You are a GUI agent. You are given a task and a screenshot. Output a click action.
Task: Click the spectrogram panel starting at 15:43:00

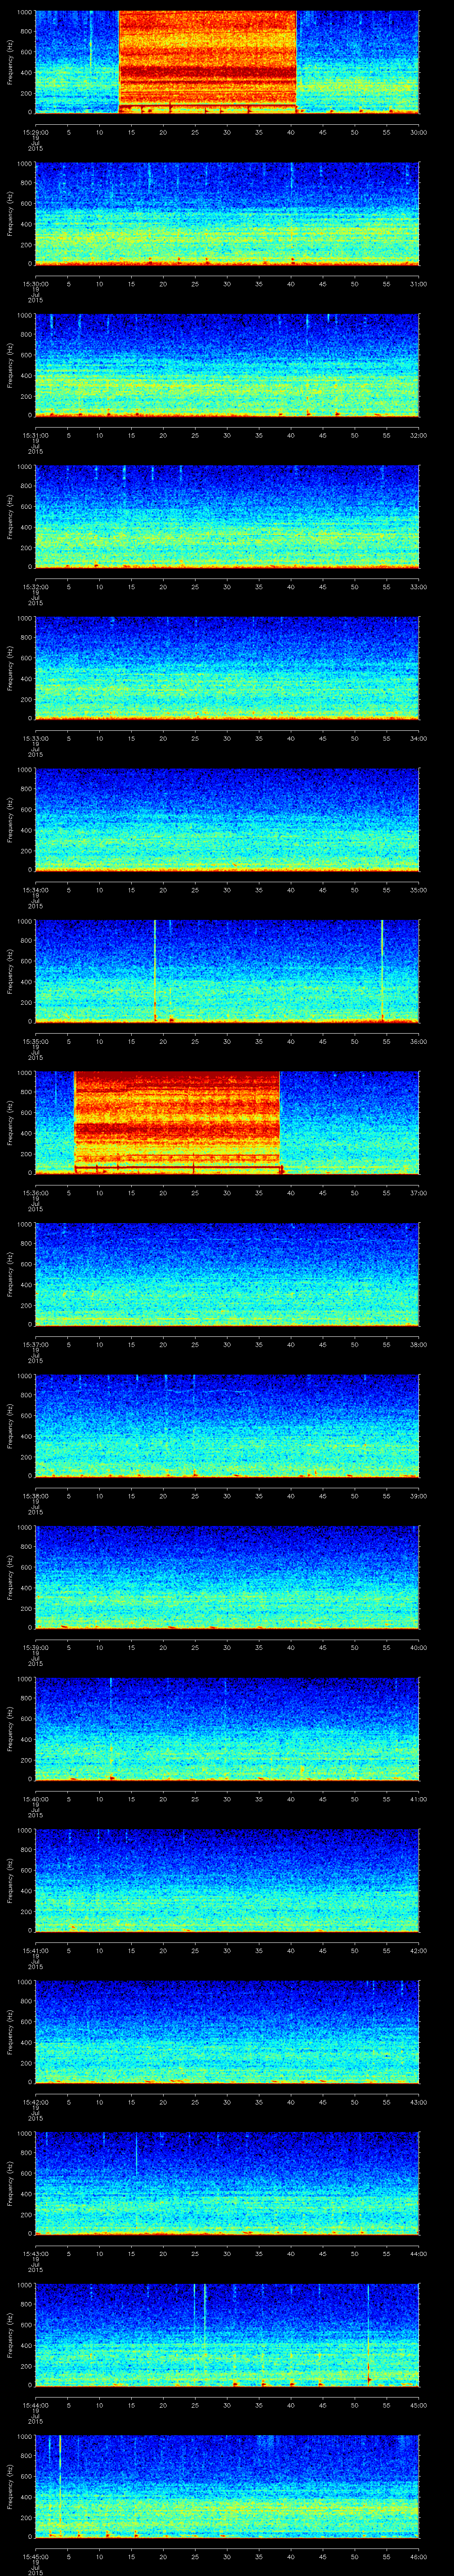pos(227,2183)
